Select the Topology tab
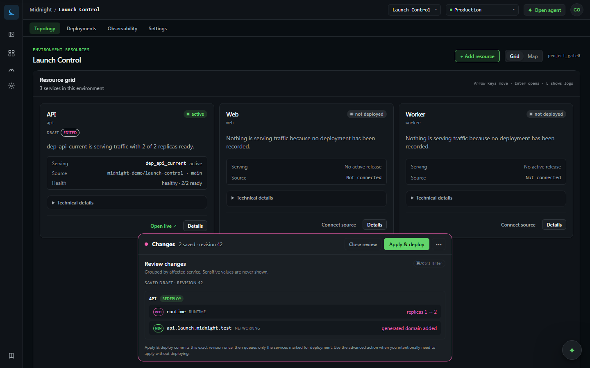 [45, 29]
